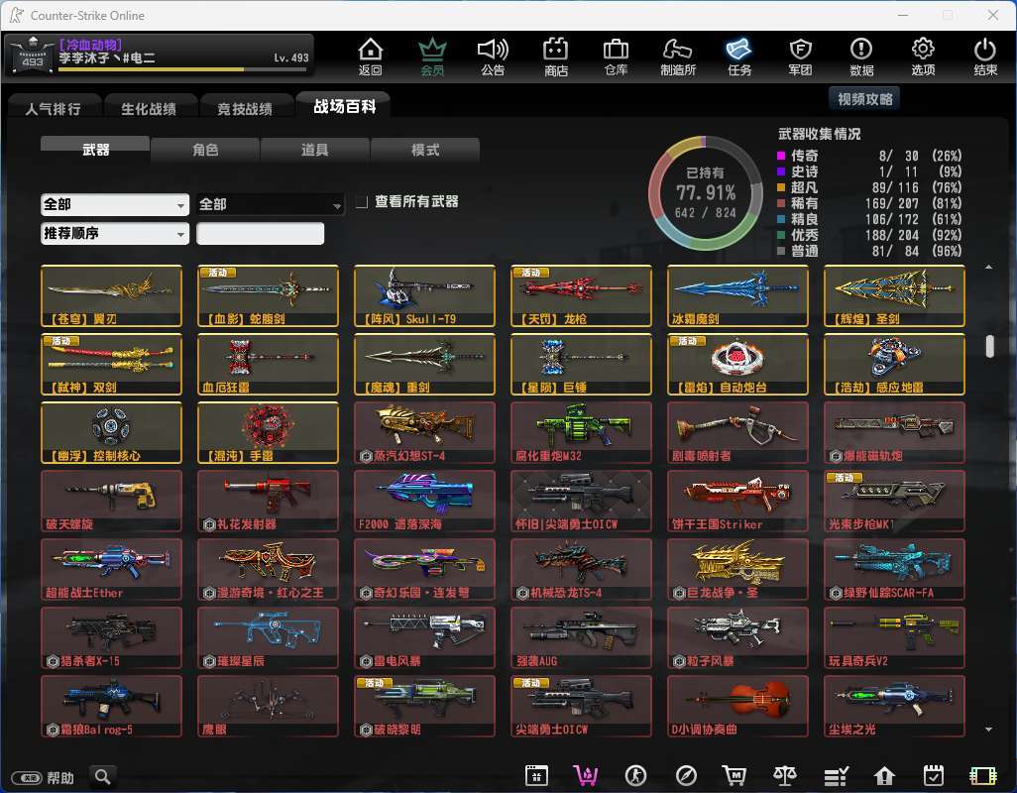Click the weapon search text field
The height and width of the screenshot is (793, 1017).
pyautogui.click(x=260, y=233)
